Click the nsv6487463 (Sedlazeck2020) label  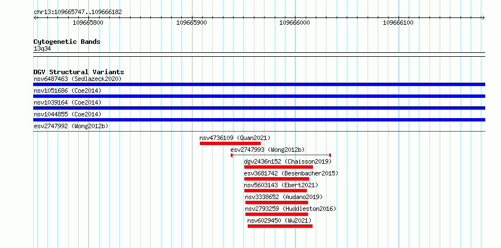click(78, 79)
